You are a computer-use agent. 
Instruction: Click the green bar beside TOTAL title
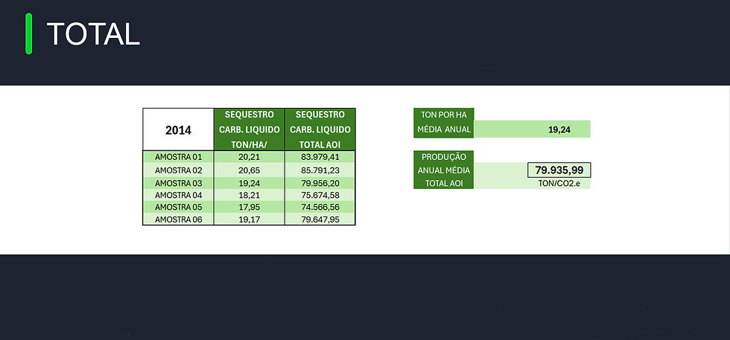click(29, 33)
